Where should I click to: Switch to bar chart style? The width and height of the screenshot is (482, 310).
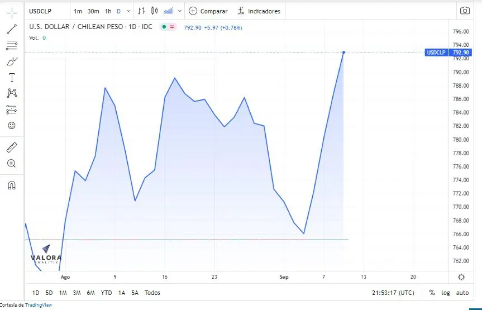(141, 11)
